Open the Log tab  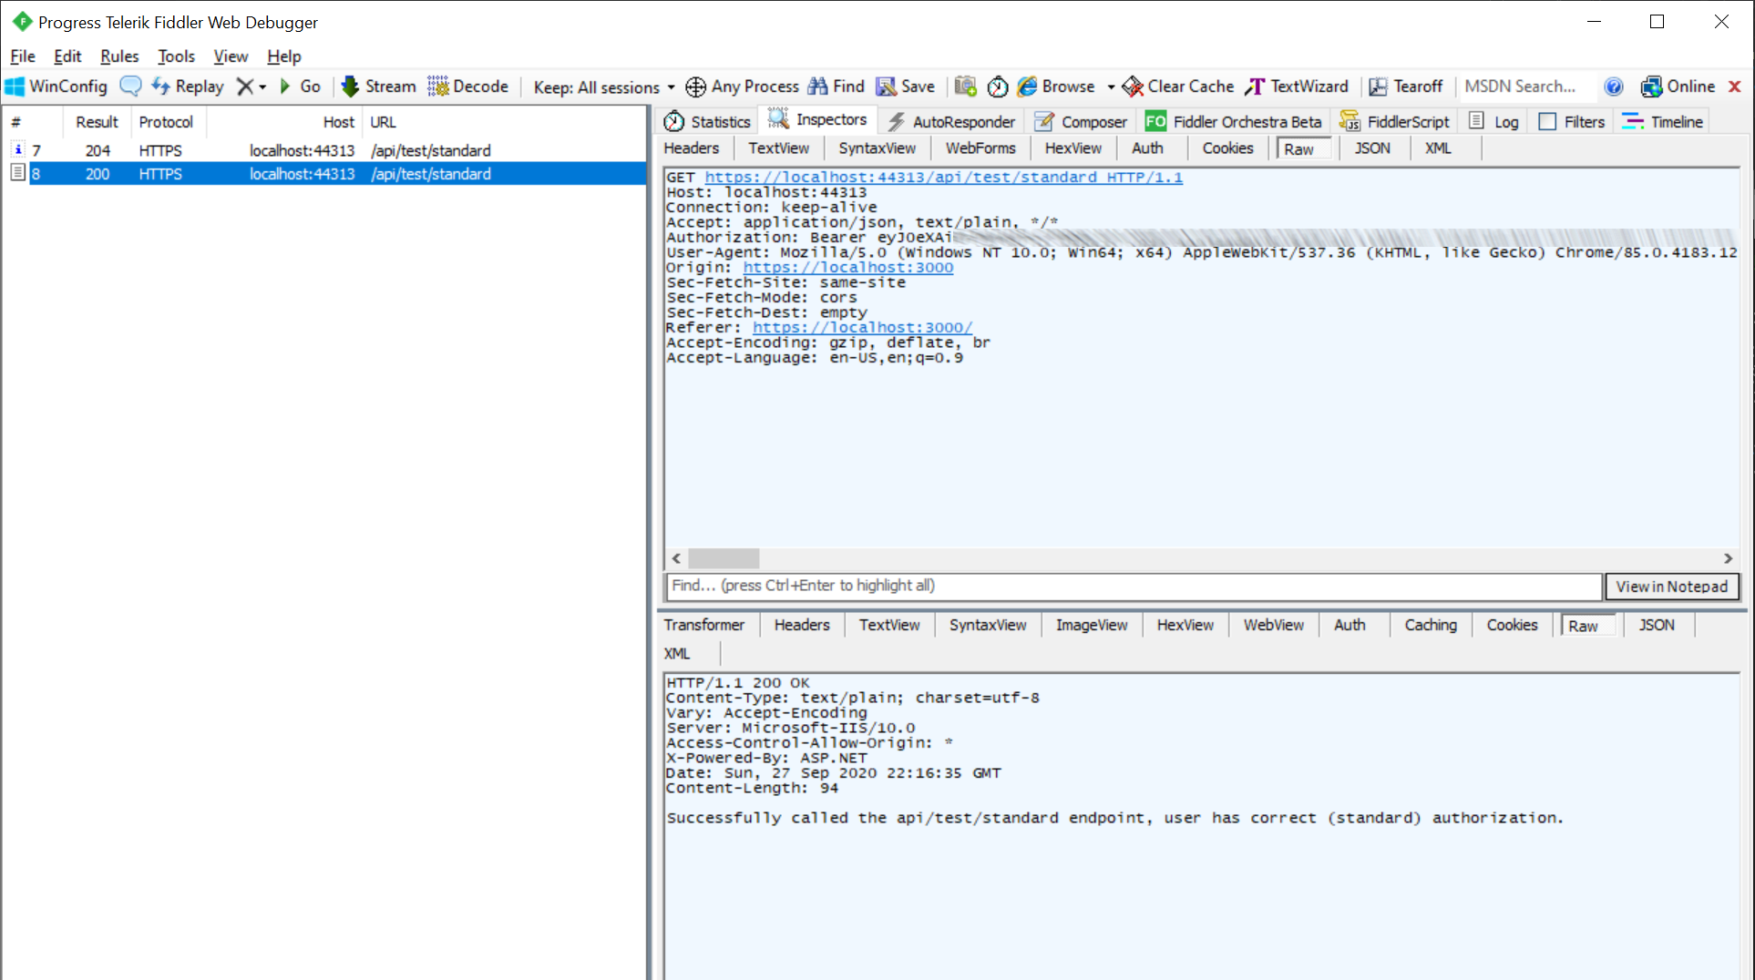[1494, 122]
